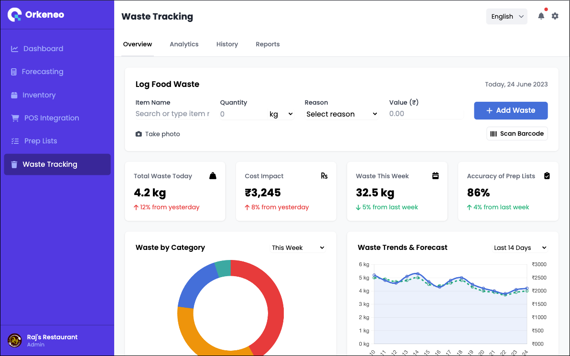Click the Forecasting calculator icon
This screenshot has width=570, height=356.
point(14,72)
